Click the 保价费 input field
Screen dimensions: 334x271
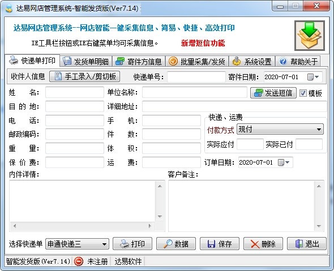[x=75, y=162]
